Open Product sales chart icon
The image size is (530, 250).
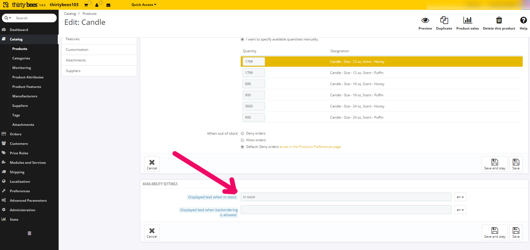(467, 20)
